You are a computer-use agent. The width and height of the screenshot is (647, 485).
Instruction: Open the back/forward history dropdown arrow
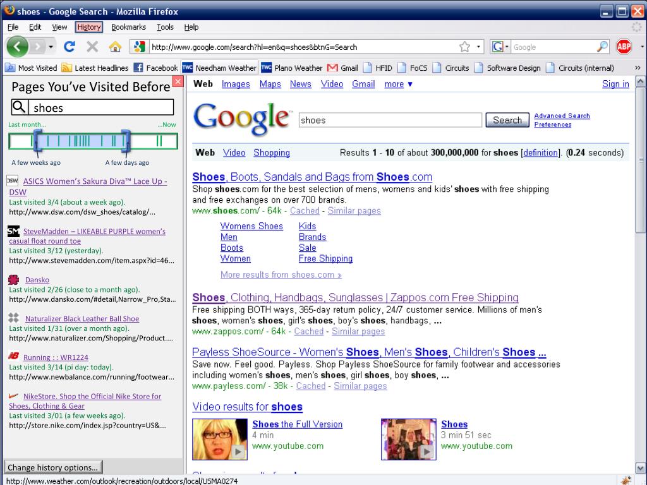click(x=51, y=47)
